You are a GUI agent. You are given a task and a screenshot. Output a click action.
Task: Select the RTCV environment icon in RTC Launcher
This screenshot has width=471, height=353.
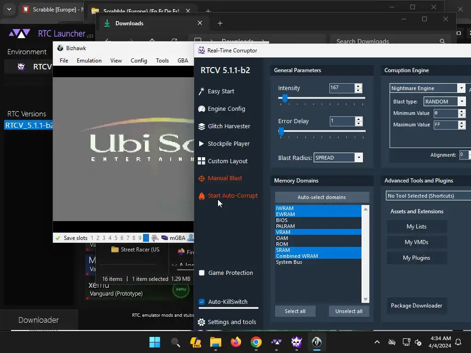[x=21, y=66]
